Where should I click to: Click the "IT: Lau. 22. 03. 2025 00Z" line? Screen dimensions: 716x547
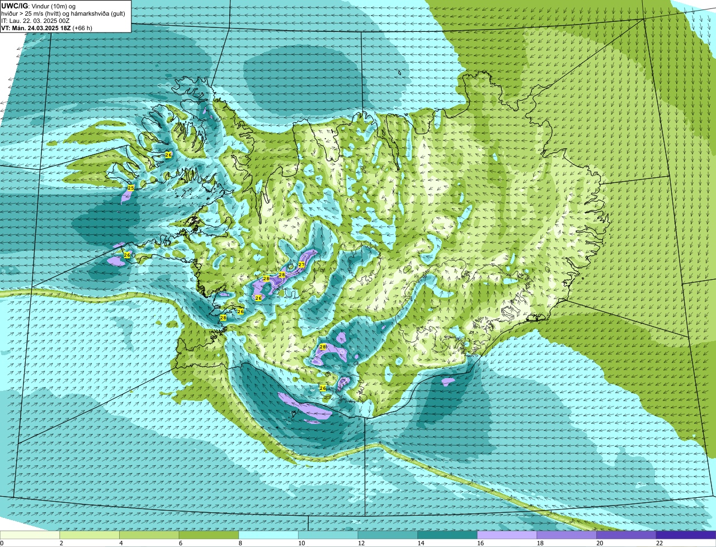[x=35, y=21]
